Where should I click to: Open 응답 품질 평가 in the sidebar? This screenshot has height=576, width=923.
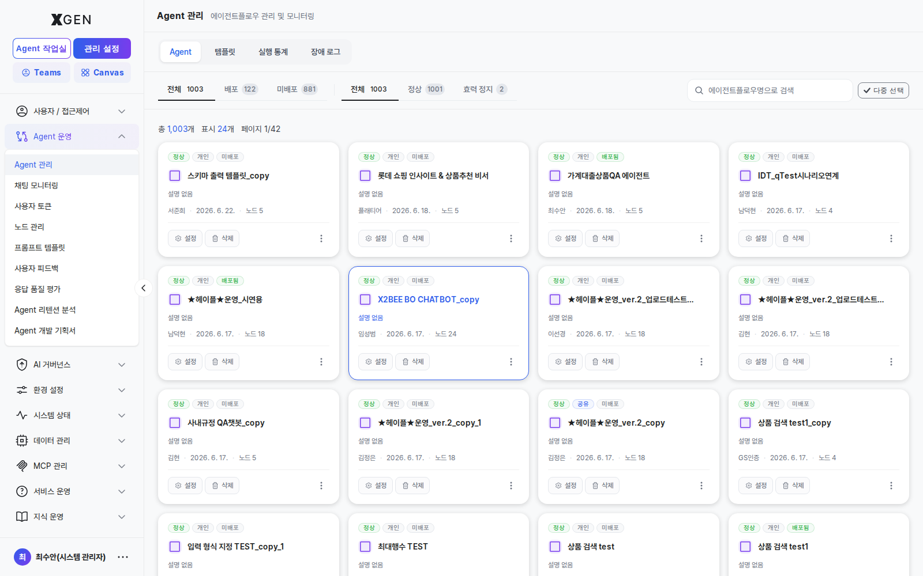click(x=72, y=289)
